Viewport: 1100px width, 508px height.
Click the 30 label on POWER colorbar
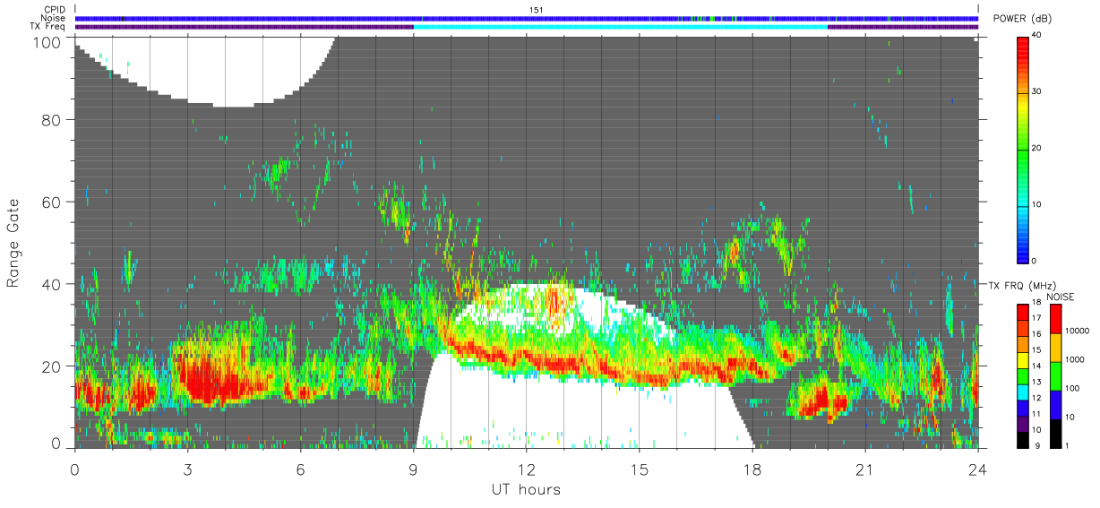pos(1037,91)
